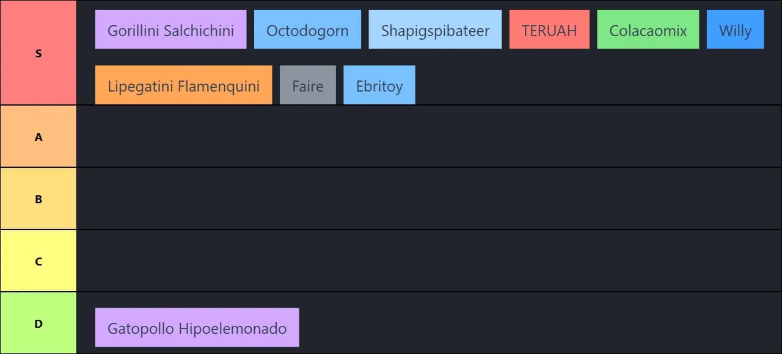Click the empty A tier row
The image size is (782, 354).
click(x=429, y=137)
